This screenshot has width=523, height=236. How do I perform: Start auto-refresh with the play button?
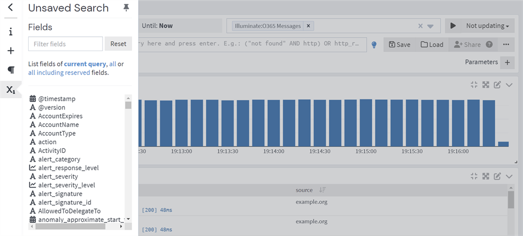pos(453,26)
